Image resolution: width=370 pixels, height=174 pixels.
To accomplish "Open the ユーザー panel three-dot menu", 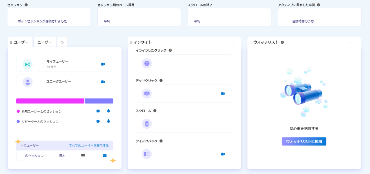I will [x=112, y=52].
